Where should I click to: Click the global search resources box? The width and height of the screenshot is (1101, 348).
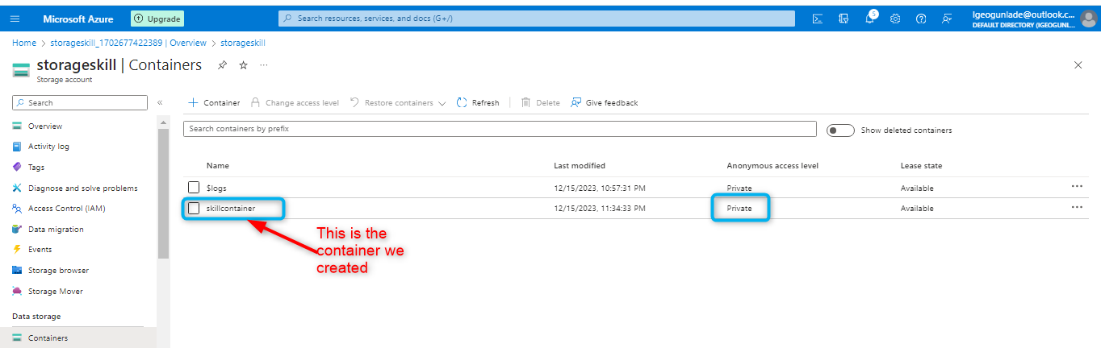pyautogui.click(x=537, y=19)
